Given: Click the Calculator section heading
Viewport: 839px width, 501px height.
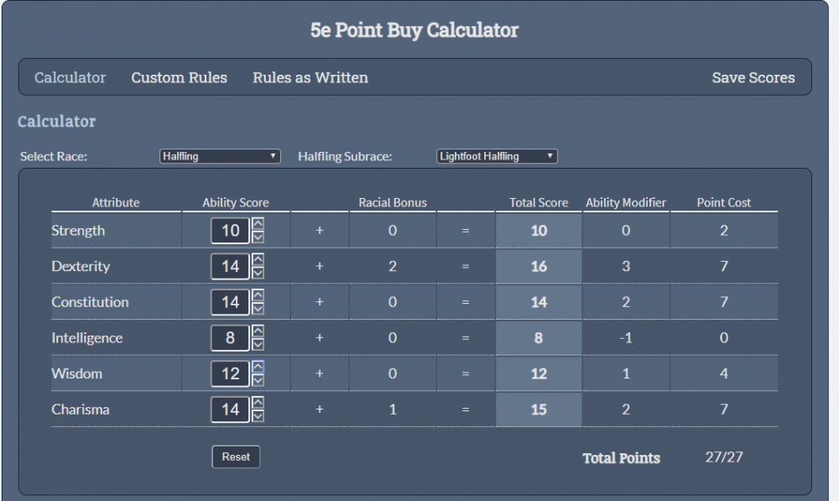Looking at the screenshot, I should pyautogui.click(x=57, y=122).
